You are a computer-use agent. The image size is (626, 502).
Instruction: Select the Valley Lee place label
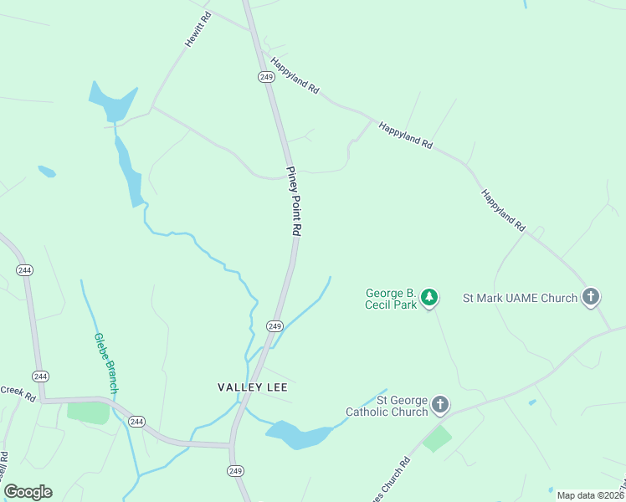click(252, 387)
